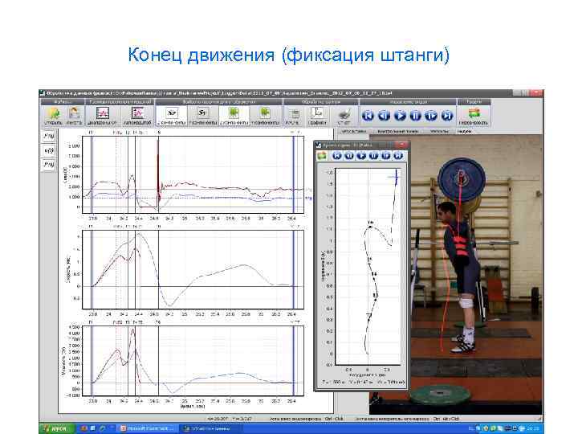Show the P(t) power graph button
The image size is (578, 434).
tap(49, 164)
